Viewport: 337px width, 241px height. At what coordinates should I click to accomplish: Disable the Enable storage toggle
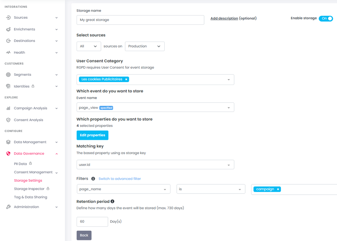326,18
